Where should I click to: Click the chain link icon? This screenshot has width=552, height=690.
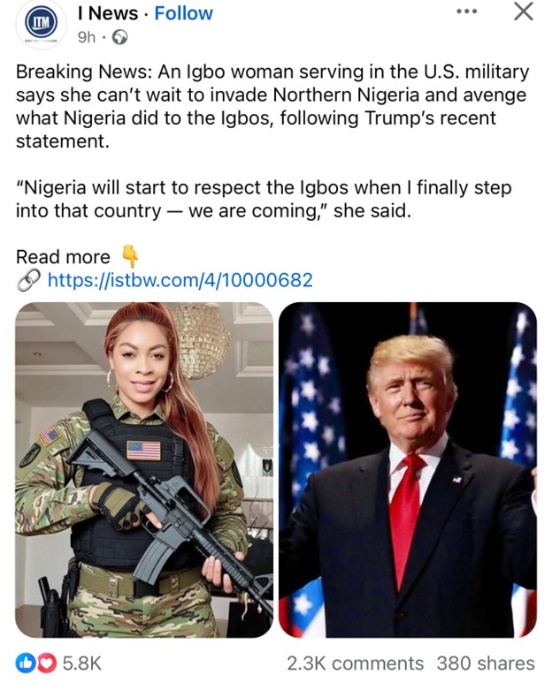(28, 280)
